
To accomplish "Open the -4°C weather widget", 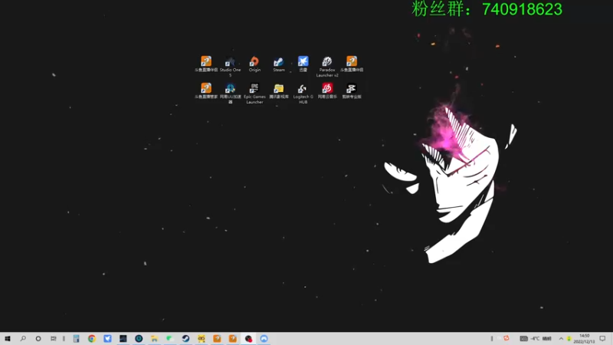I will [x=541, y=338].
